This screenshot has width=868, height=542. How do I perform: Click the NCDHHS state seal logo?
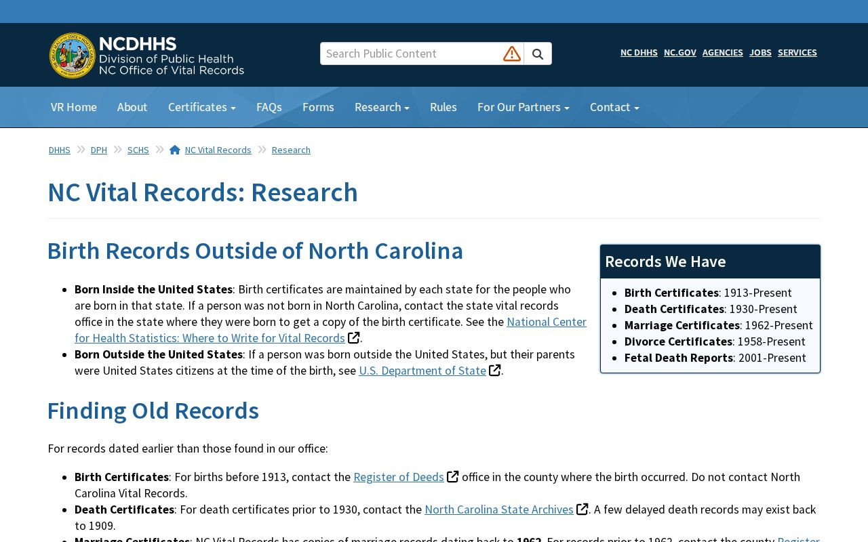click(x=73, y=55)
